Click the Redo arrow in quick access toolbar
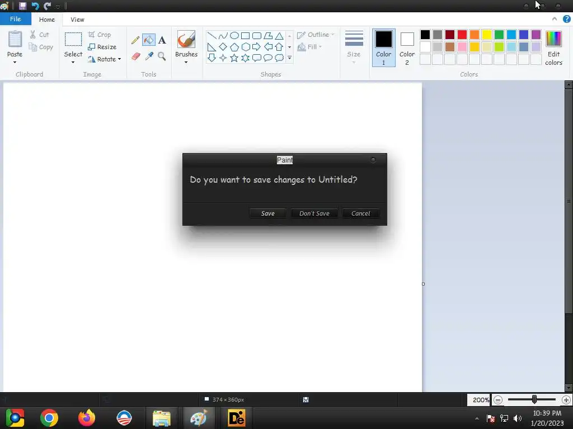The height and width of the screenshot is (429, 573). [x=47, y=6]
